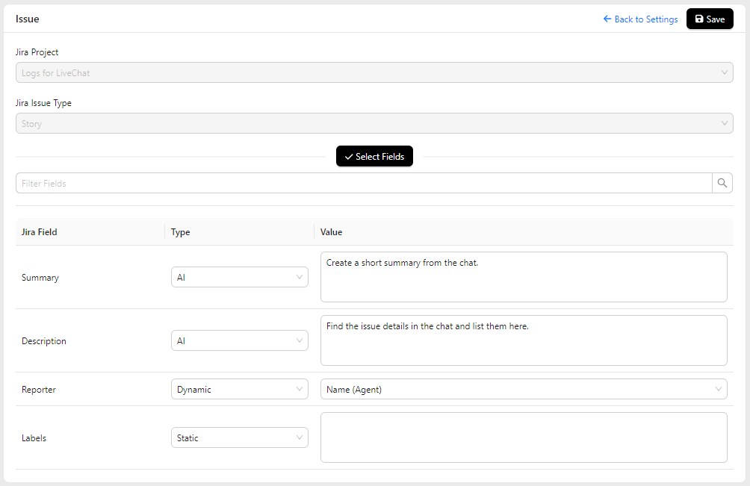Open the Reporter type dropdown set to Dynamic
Image resolution: width=750 pixels, height=486 pixels.
tap(239, 388)
